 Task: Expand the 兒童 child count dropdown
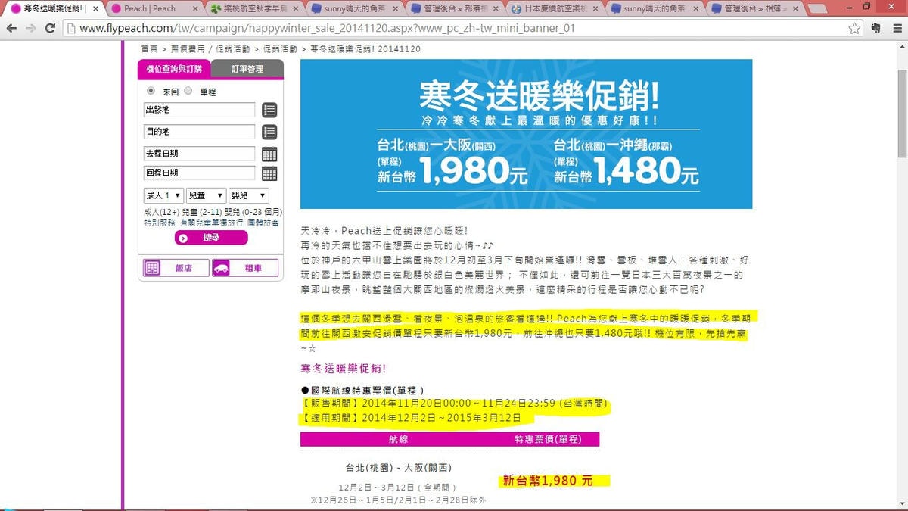tap(206, 195)
